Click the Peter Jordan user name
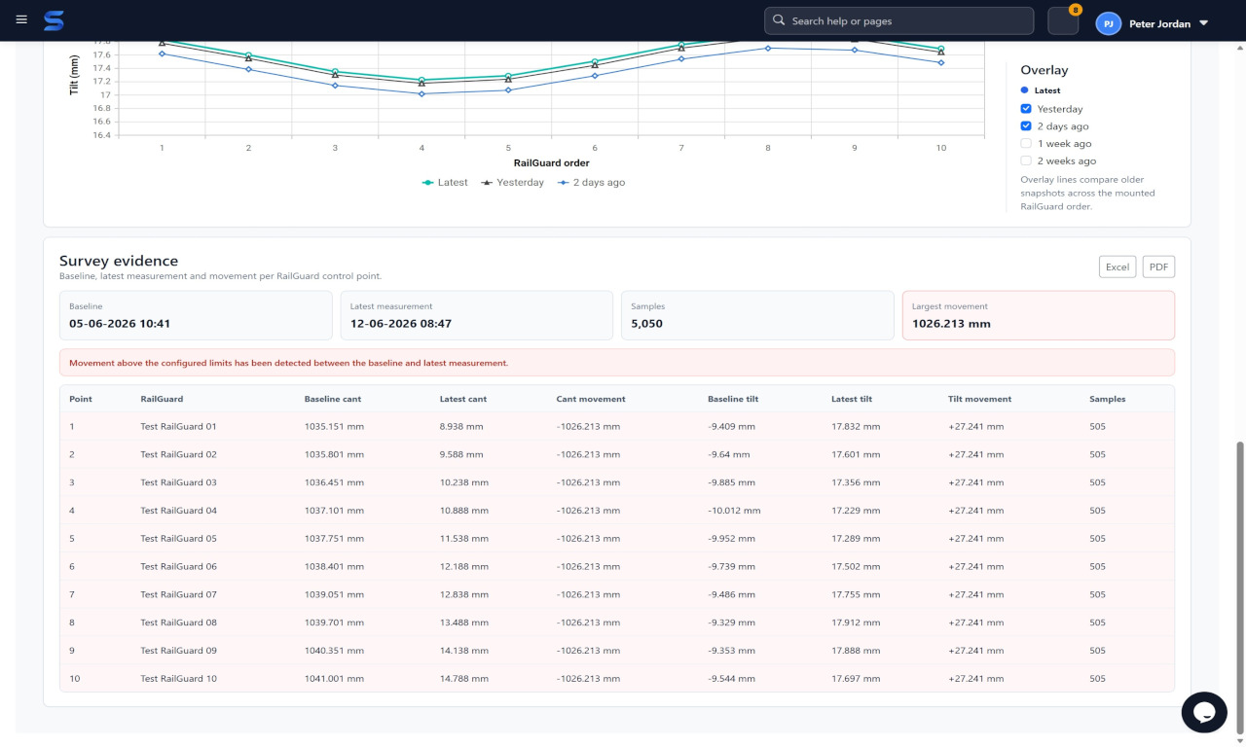1246x747 pixels. tap(1159, 23)
